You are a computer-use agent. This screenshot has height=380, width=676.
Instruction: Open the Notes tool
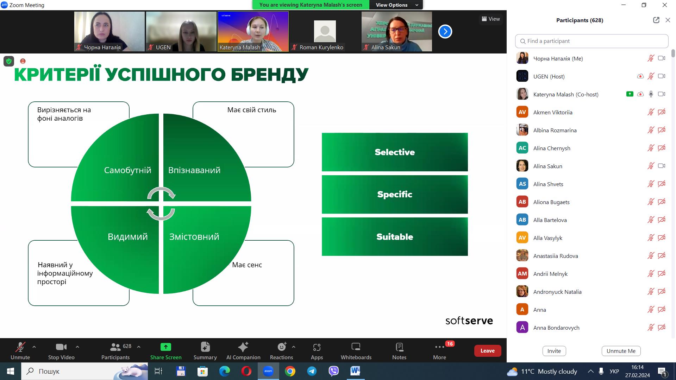[399, 351]
